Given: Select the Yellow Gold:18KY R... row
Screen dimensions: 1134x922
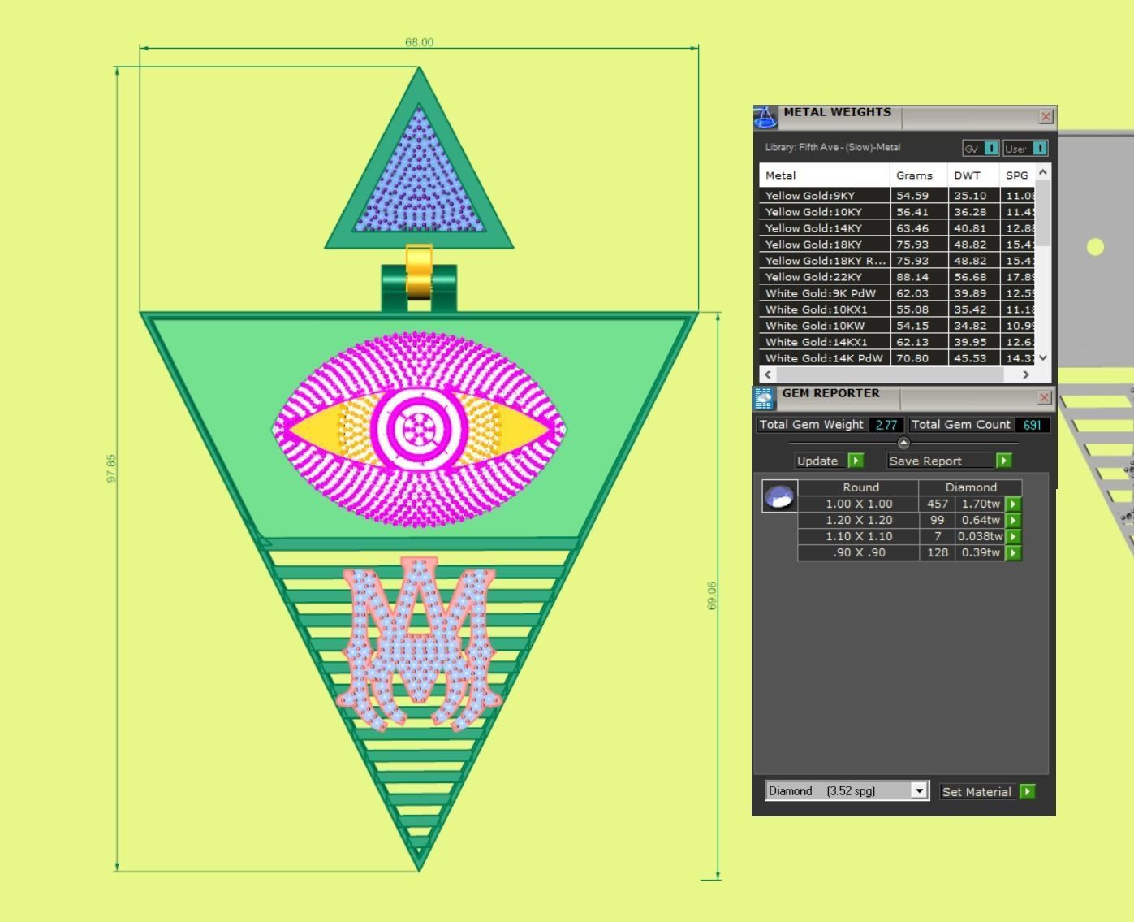Looking at the screenshot, I should point(897,261).
